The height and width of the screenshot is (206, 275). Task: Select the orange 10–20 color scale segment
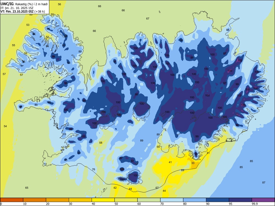pyautogui.click(x=35, y=200)
